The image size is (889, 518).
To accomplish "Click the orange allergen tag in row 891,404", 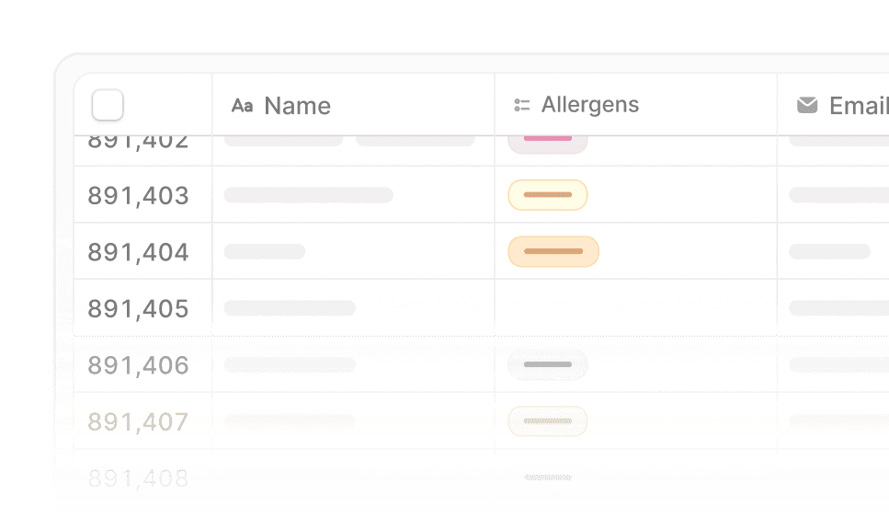I will (x=553, y=251).
